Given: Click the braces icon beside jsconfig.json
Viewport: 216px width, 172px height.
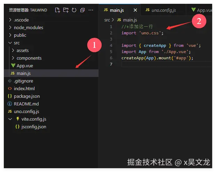Looking at the screenshot, I should tap(17, 127).
